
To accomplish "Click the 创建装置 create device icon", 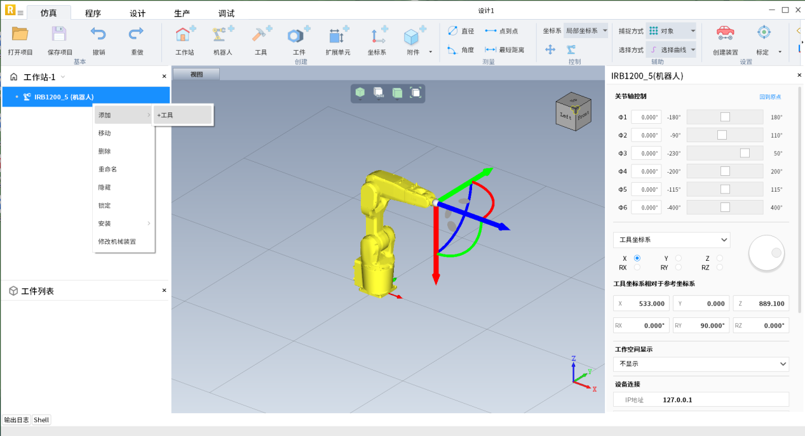I will 725,34.
